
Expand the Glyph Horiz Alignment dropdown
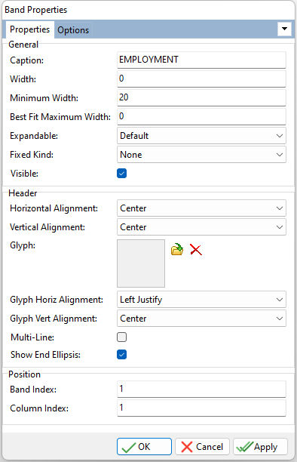pyautogui.click(x=201, y=300)
